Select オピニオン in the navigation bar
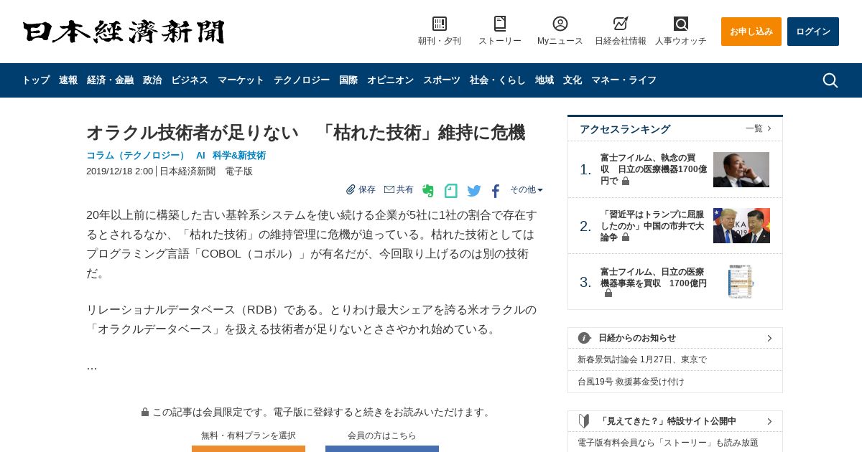 point(390,80)
